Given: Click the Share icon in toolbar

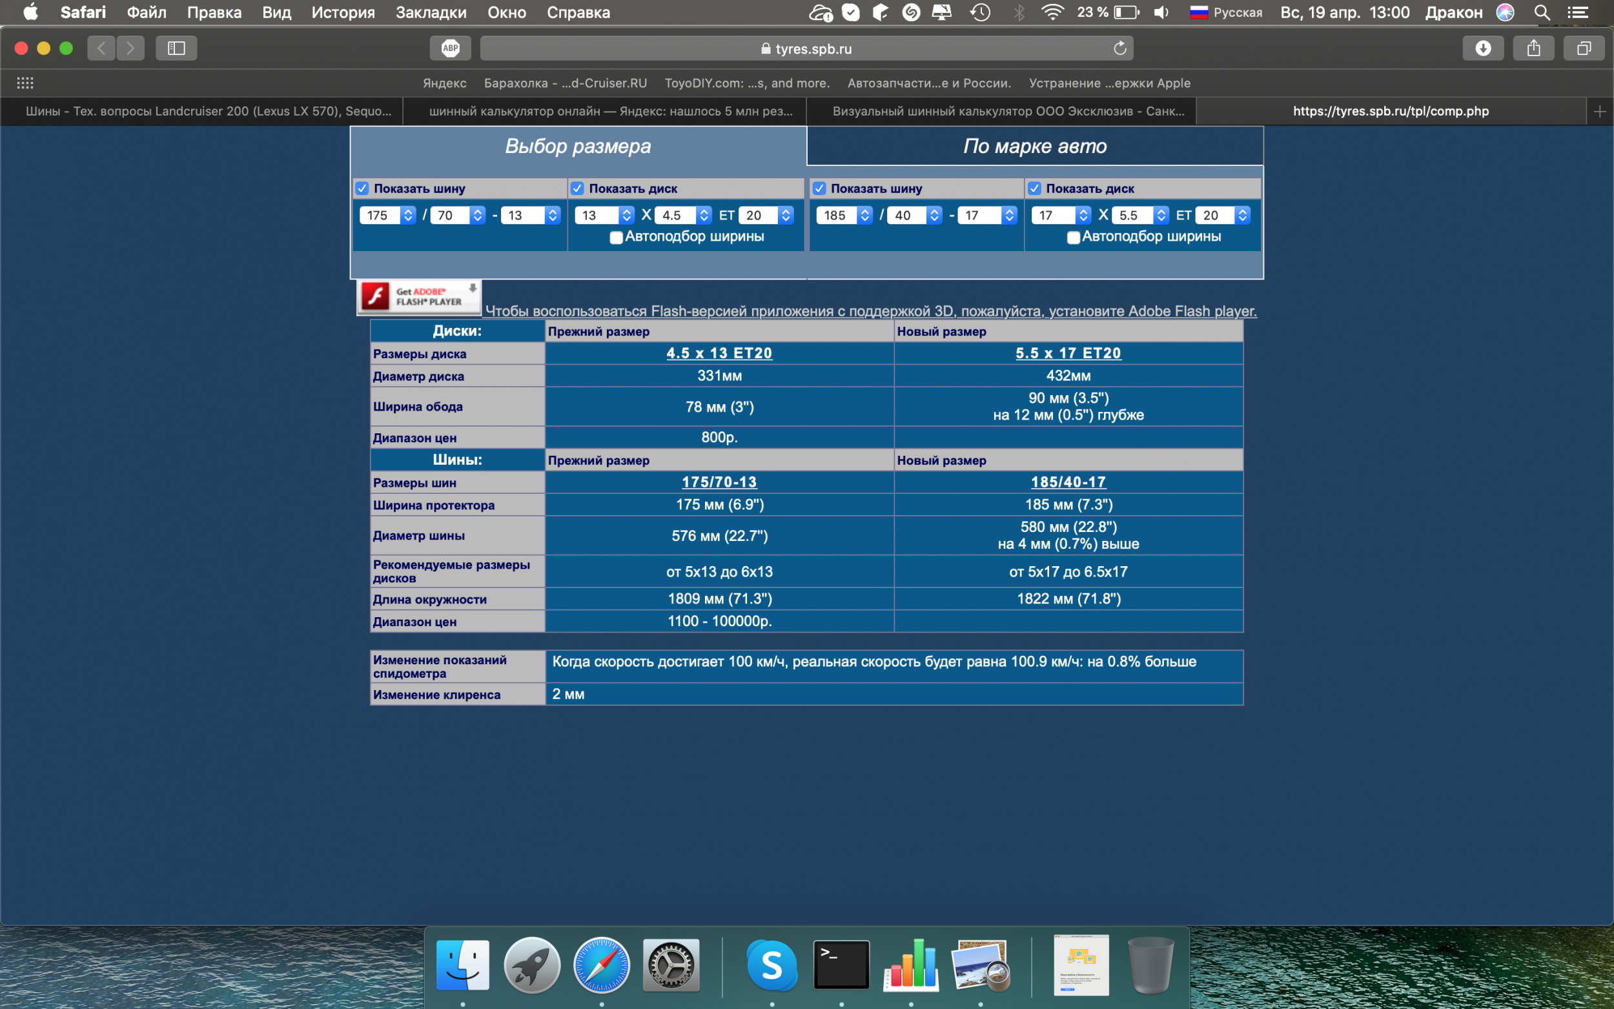Looking at the screenshot, I should (1533, 48).
